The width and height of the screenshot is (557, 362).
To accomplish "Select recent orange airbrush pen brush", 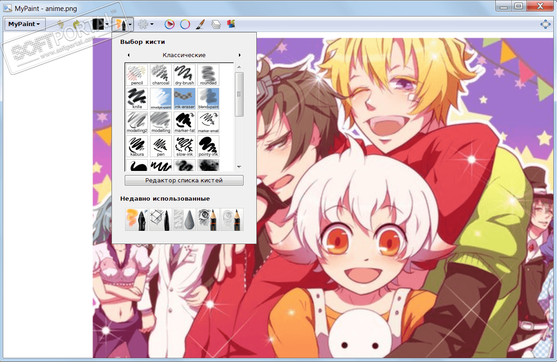I will tap(137, 219).
